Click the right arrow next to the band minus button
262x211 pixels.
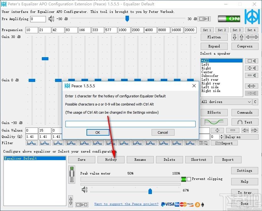pyautogui.click(x=254, y=130)
